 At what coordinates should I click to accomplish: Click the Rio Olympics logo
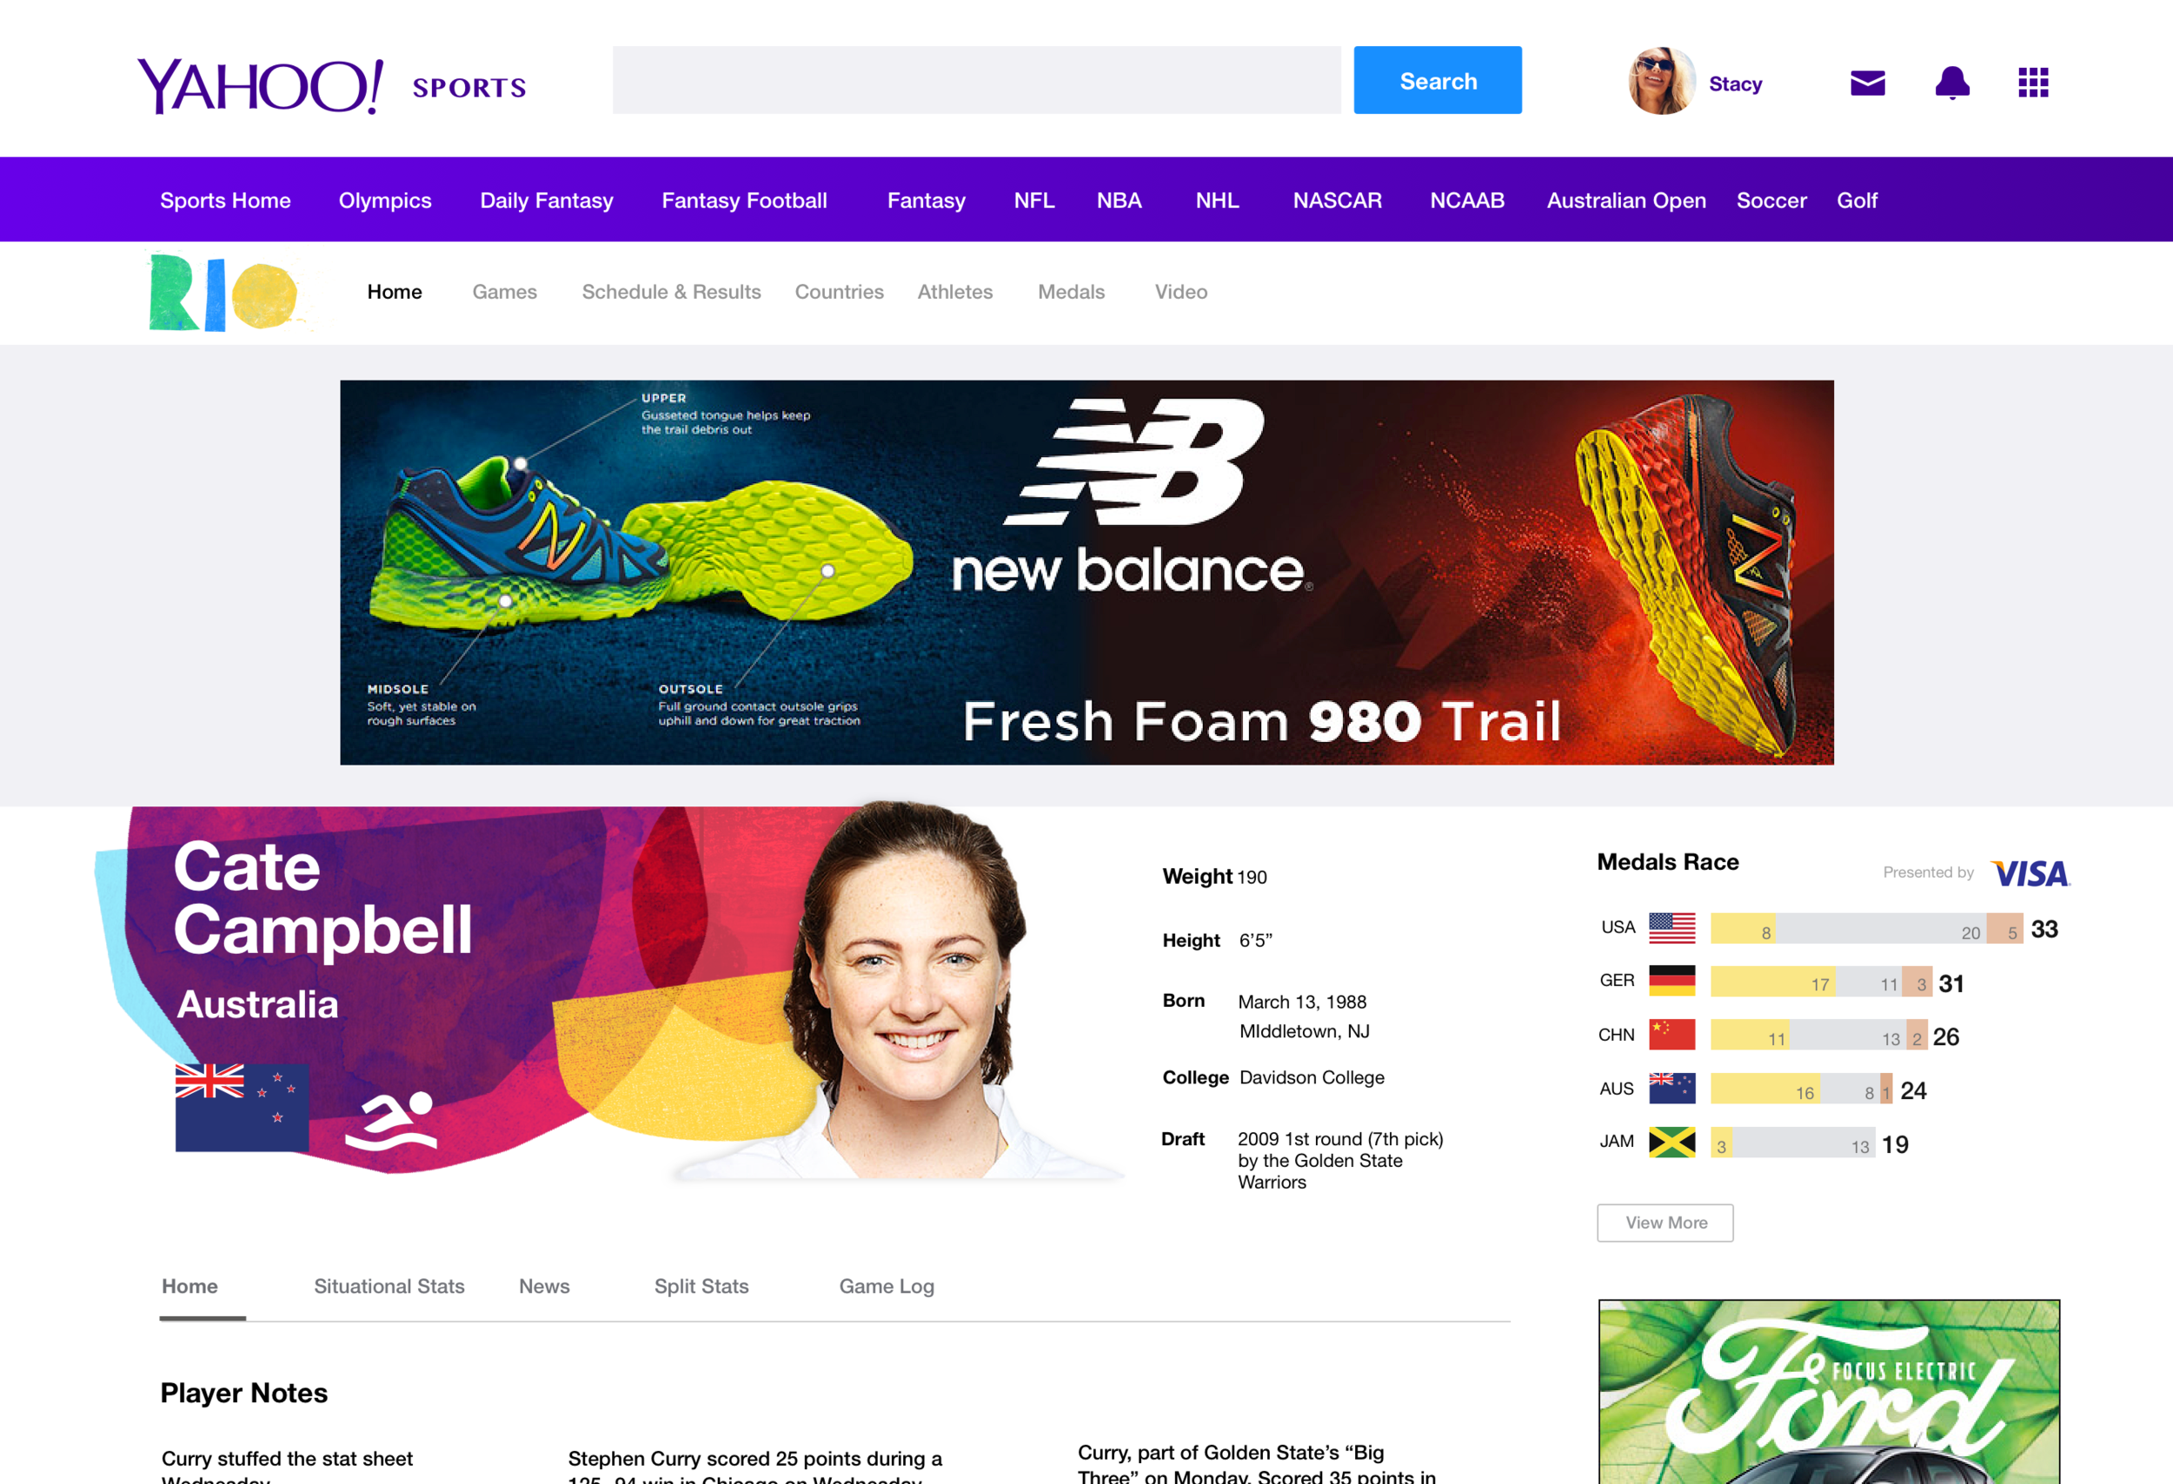click(223, 293)
